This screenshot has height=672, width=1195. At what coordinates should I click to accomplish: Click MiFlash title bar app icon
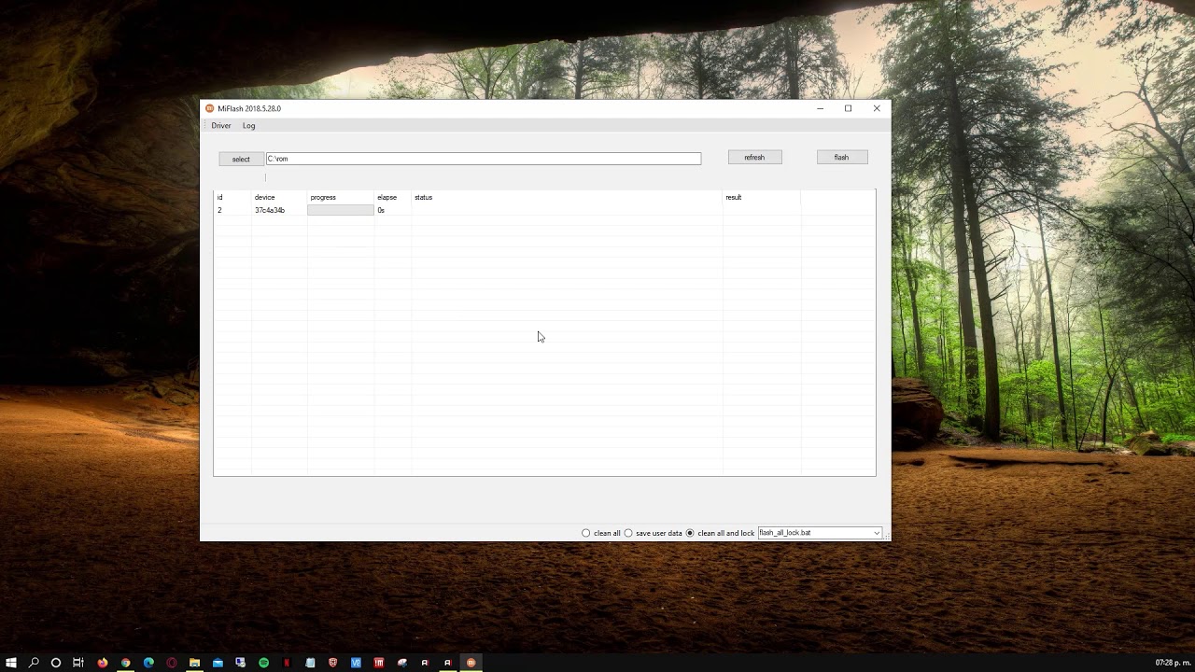click(x=210, y=108)
